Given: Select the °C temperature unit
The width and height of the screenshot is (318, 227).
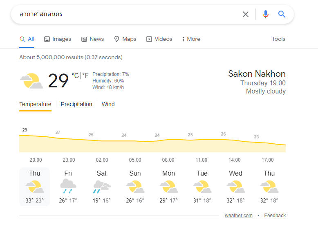Looking at the screenshot, I should pos(75,76).
